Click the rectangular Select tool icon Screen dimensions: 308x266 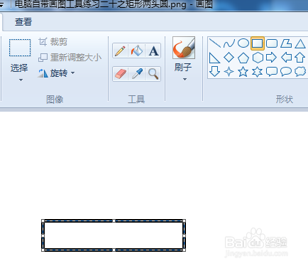pyautogui.click(x=20, y=48)
